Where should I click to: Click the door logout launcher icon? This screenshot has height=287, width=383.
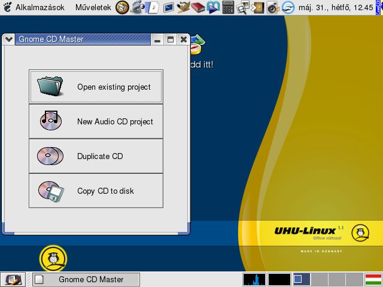(x=258, y=7)
